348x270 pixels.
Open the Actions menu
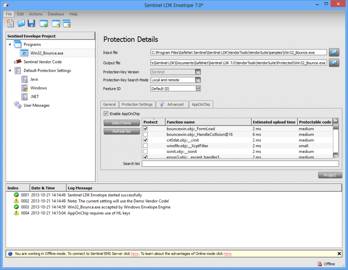pyautogui.click(x=36, y=14)
